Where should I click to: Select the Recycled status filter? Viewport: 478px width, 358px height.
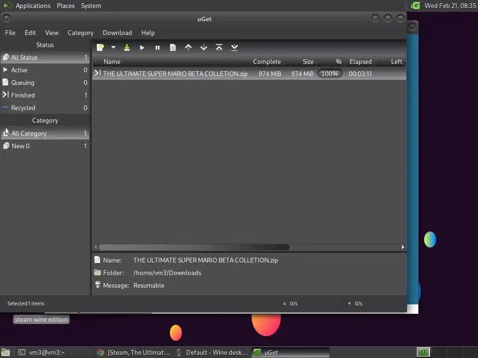45,108
